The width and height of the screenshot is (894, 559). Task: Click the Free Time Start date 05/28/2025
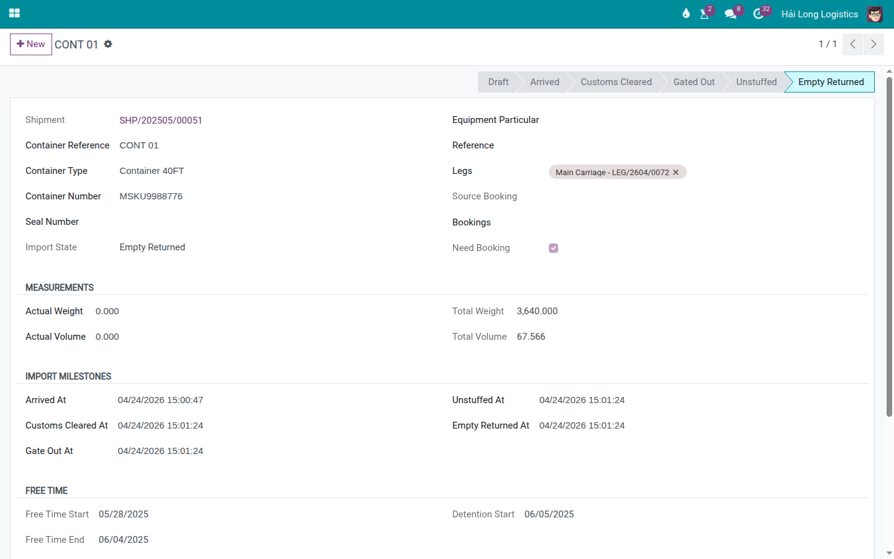124,514
